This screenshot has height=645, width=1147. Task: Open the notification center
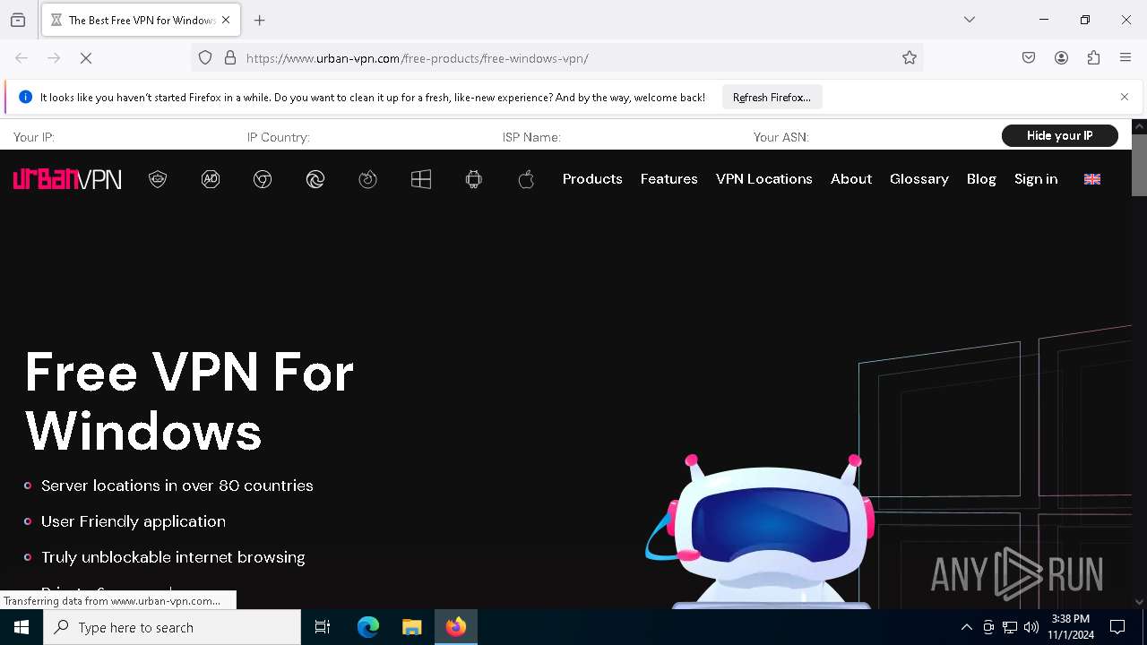[1117, 627]
